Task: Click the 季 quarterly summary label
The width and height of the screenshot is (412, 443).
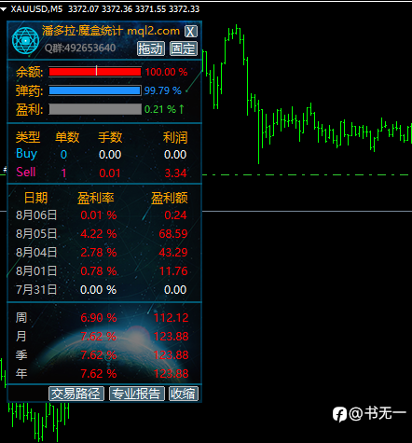Action: point(21,355)
